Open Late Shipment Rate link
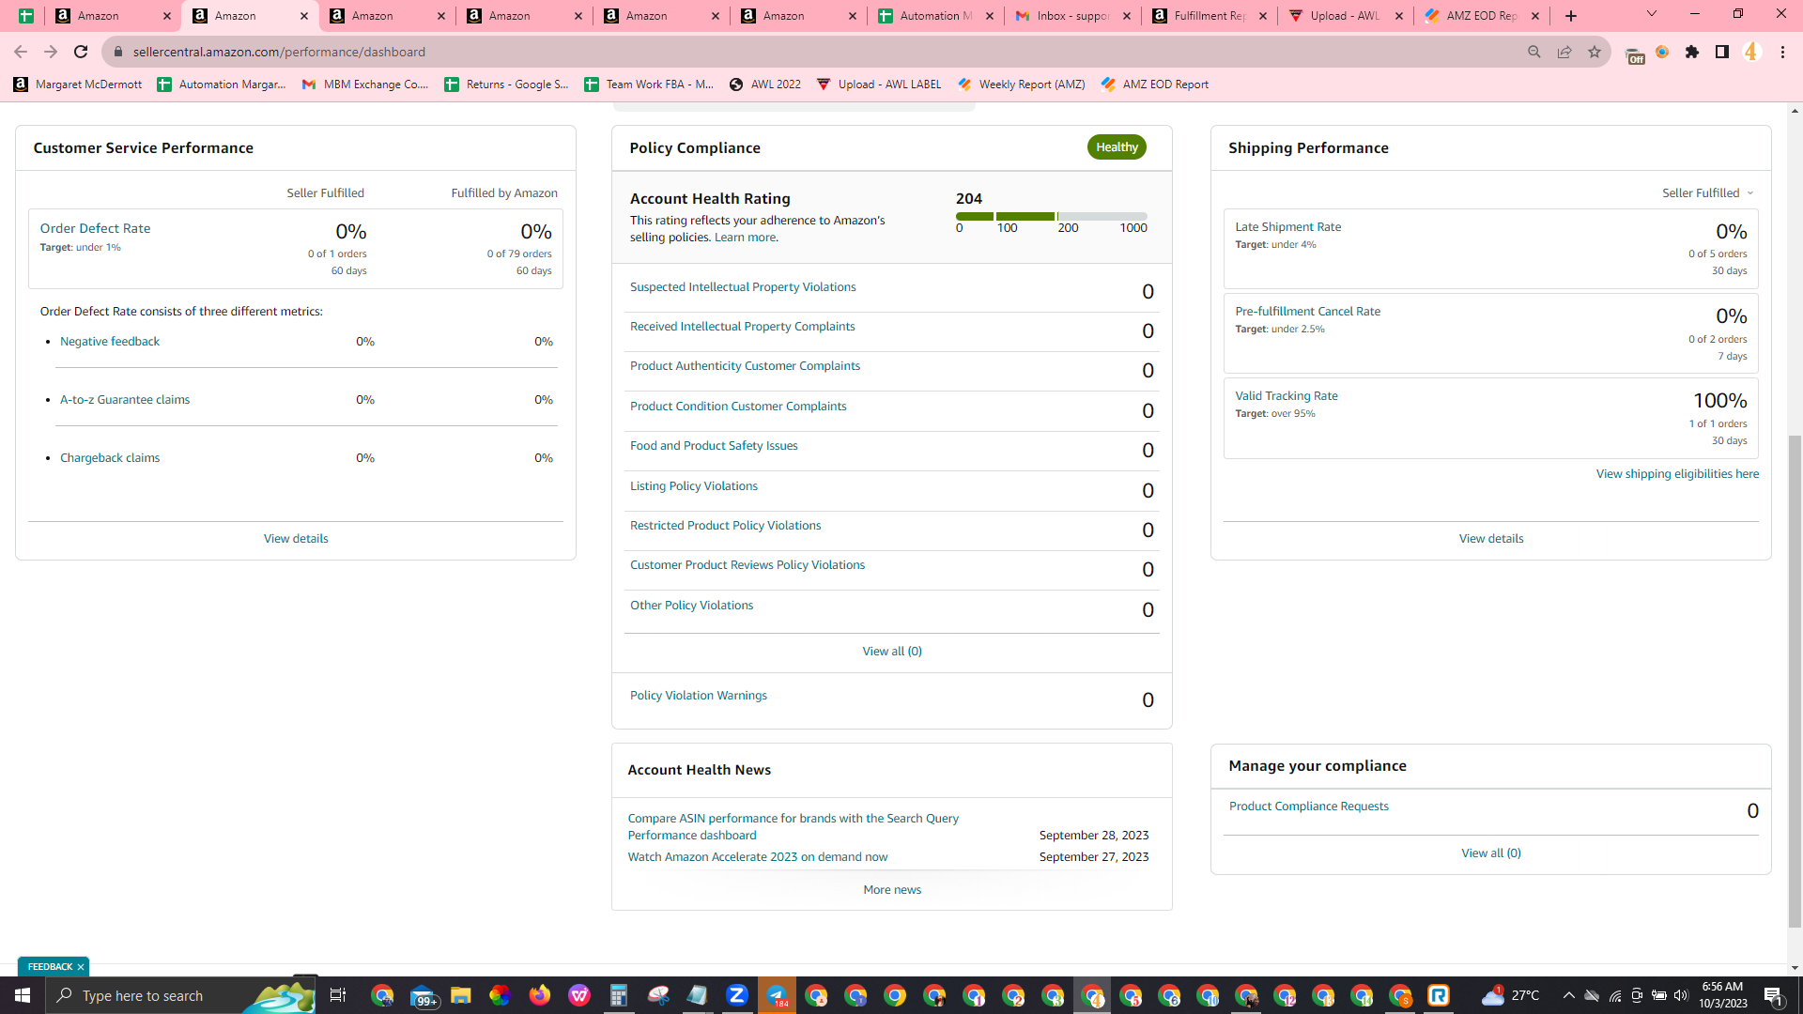The image size is (1803, 1014). [1287, 226]
